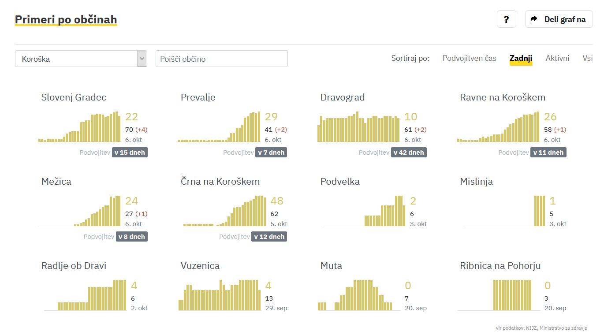Click Ravne na Koroškem chart
The height and width of the screenshot is (335, 604).
click(x=498, y=127)
